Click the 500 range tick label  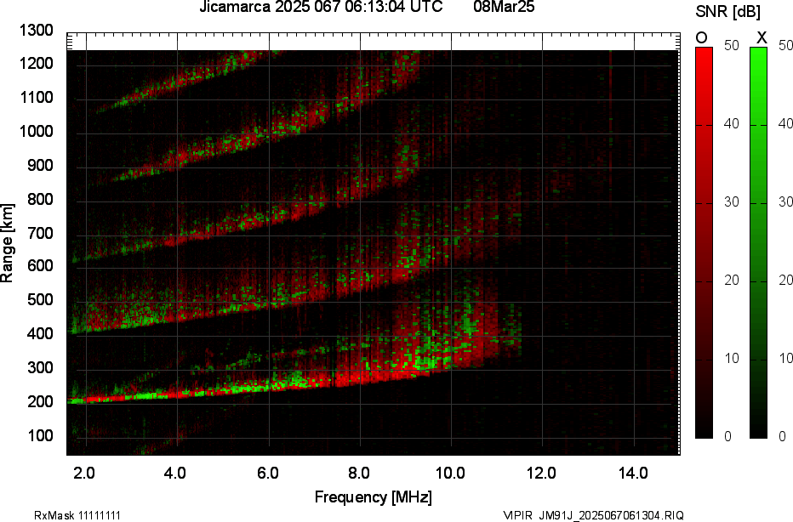coord(40,300)
